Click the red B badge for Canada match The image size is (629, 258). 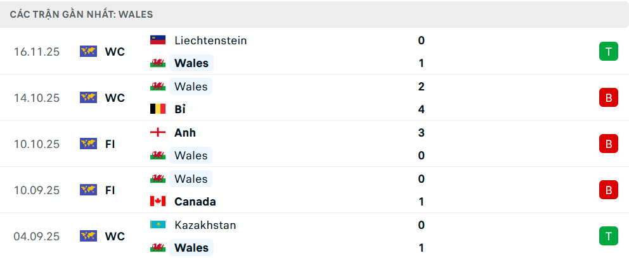608,190
